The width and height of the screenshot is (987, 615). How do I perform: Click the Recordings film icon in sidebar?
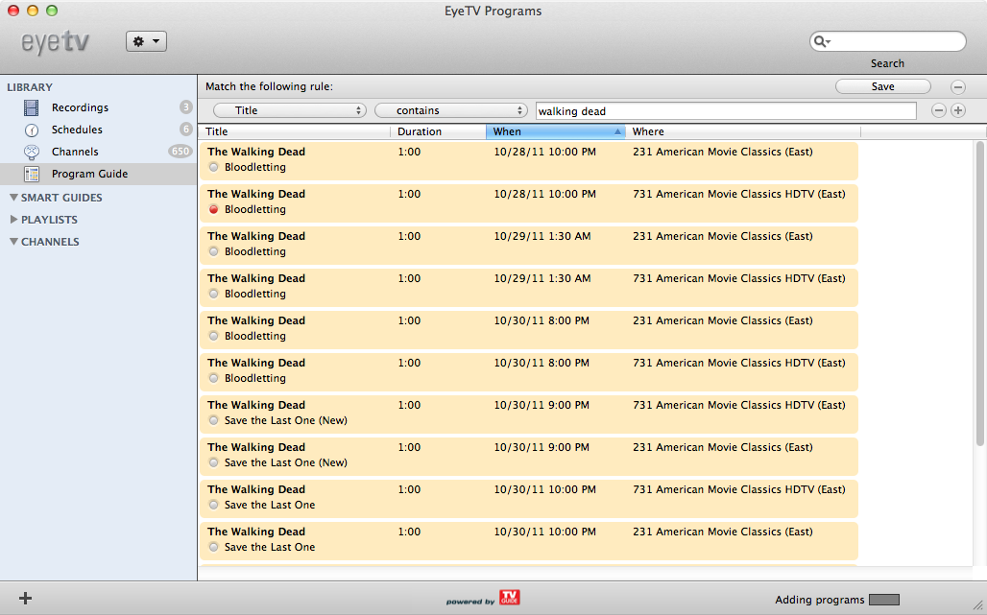tap(32, 107)
